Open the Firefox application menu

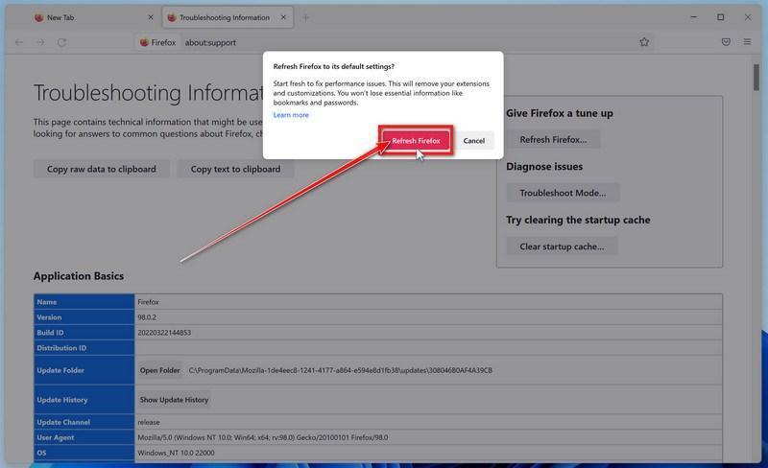[x=747, y=42]
